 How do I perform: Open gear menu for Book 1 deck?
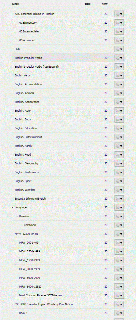119,313
